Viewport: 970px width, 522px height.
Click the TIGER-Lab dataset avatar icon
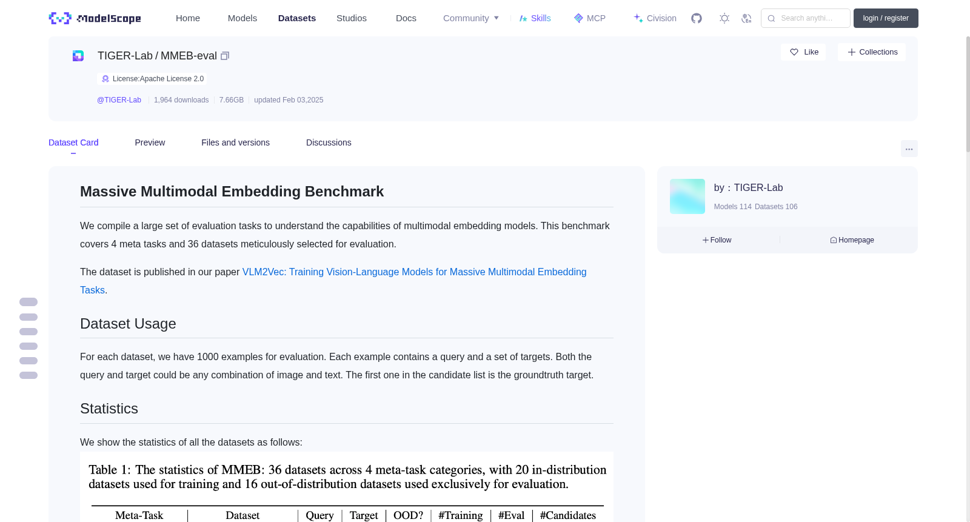tap(78, 56)
